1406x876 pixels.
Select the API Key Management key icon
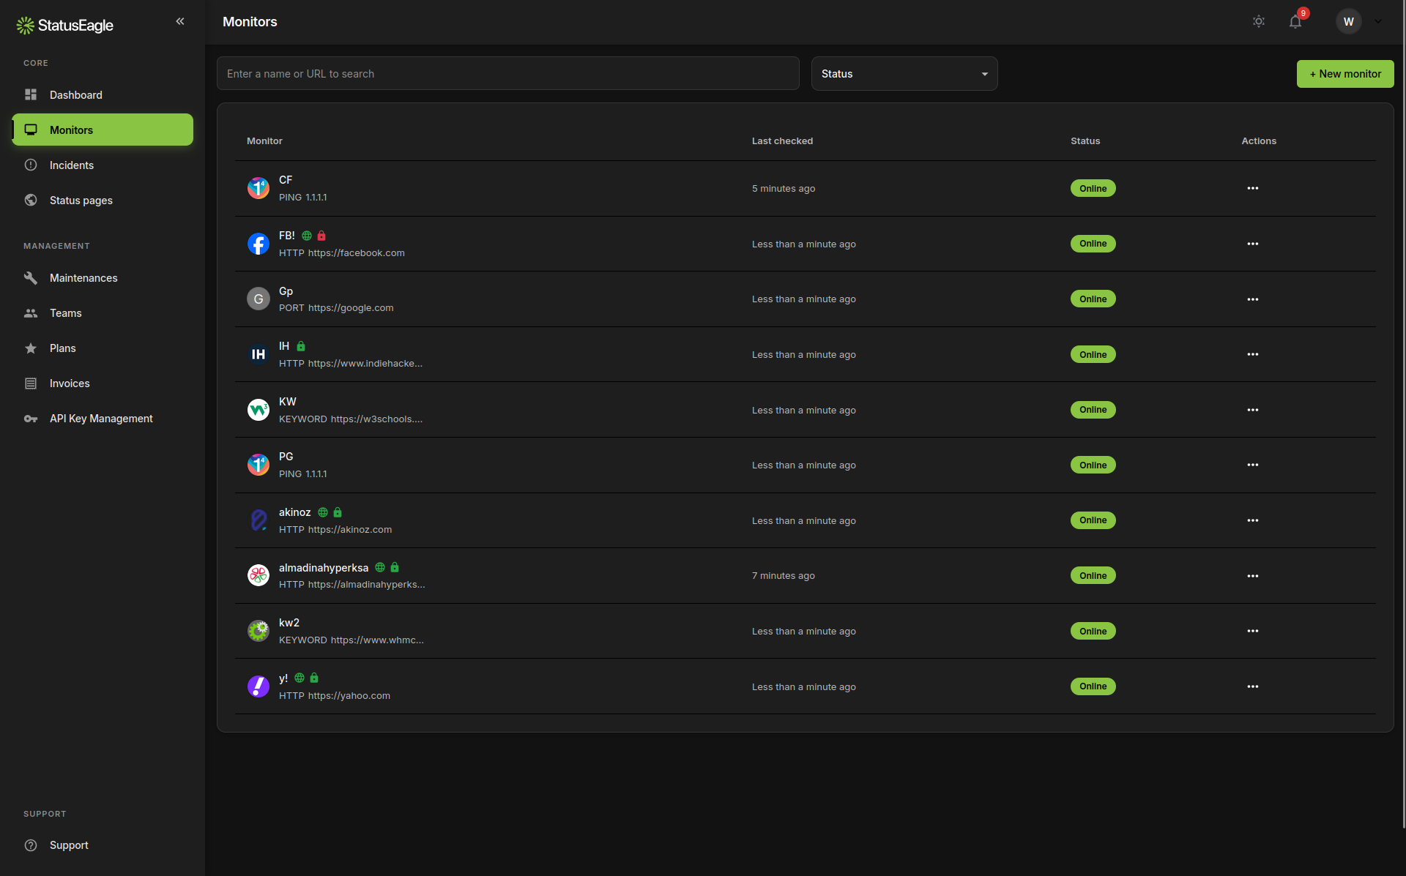click(31, 418)
